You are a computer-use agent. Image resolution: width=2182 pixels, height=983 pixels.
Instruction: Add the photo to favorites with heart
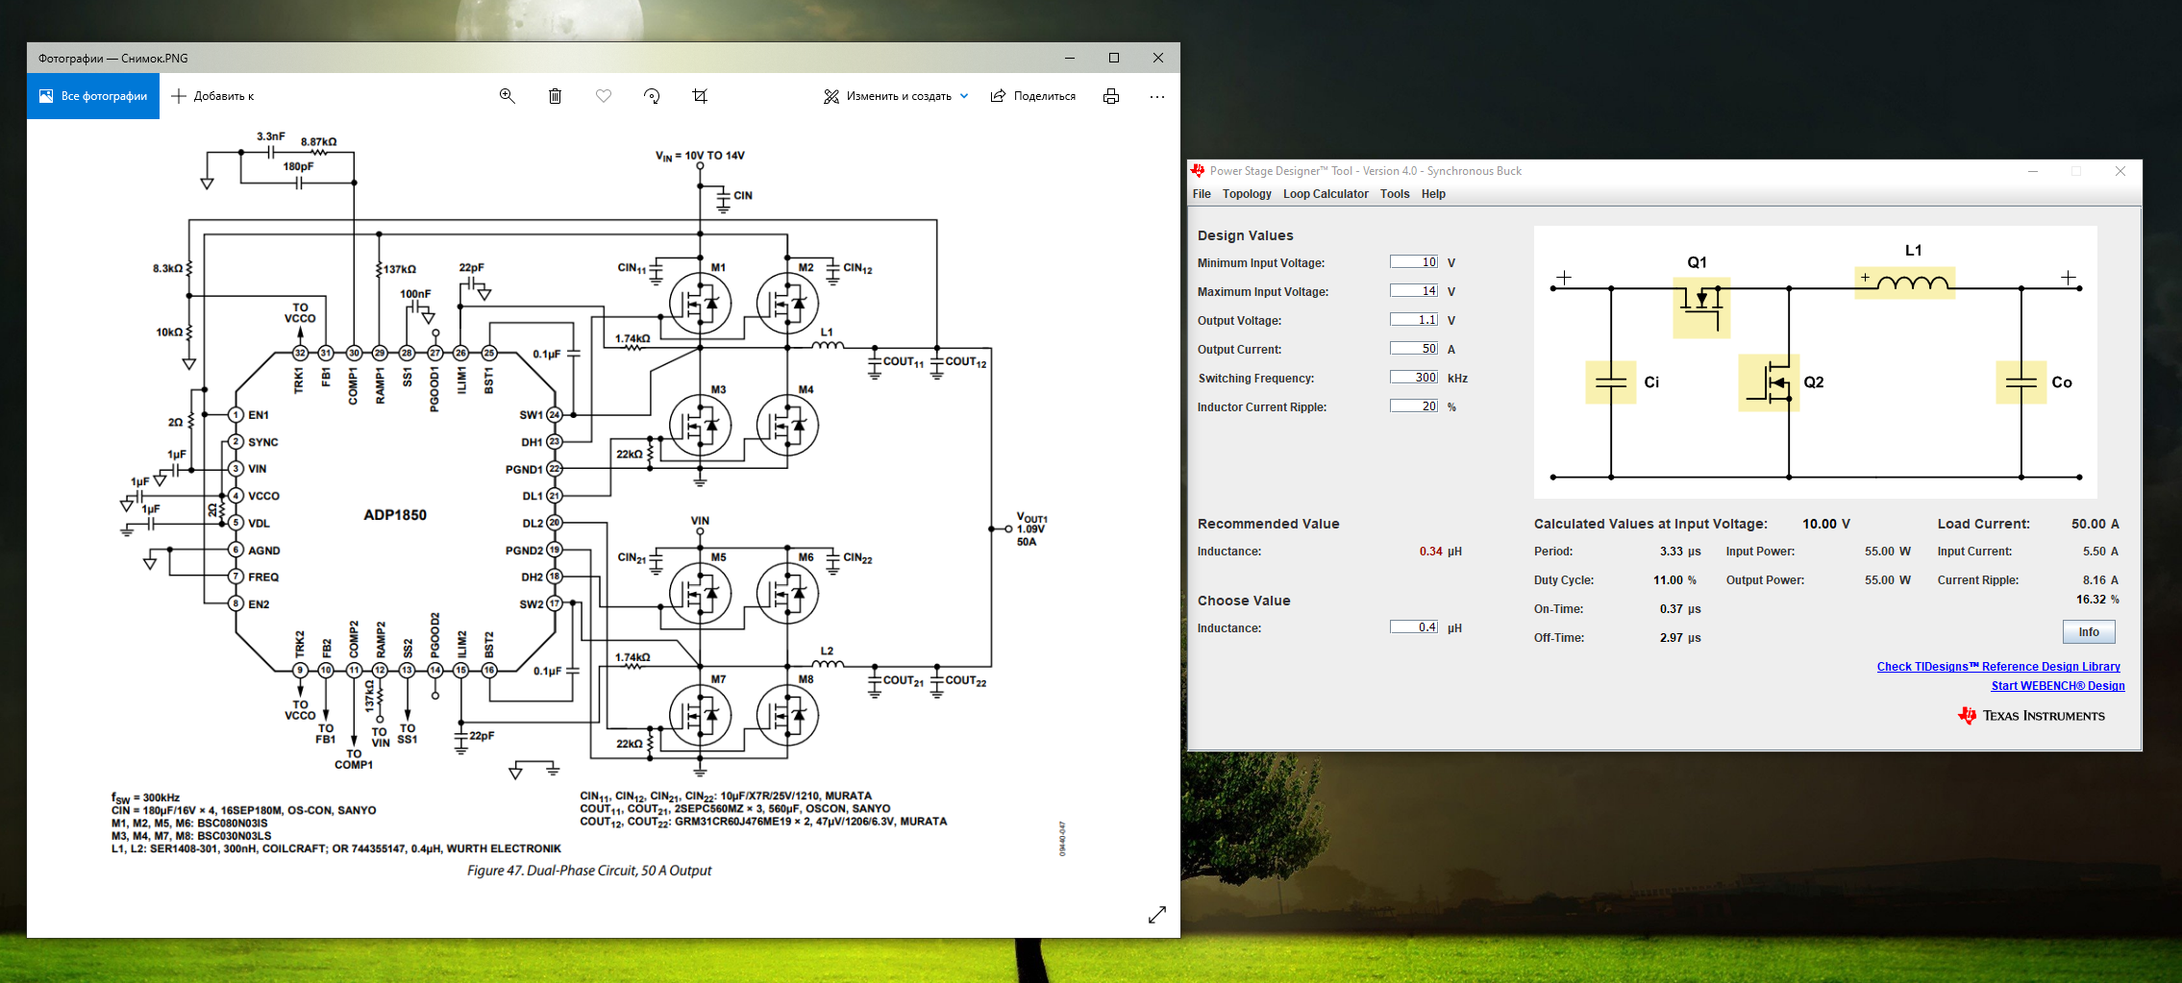tap(604, 96)
